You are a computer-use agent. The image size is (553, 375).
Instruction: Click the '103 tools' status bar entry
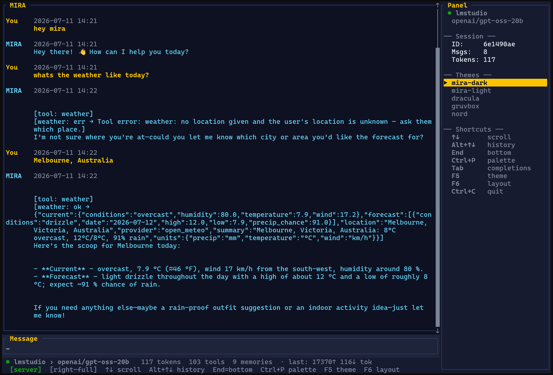click(x=207, y=362)
